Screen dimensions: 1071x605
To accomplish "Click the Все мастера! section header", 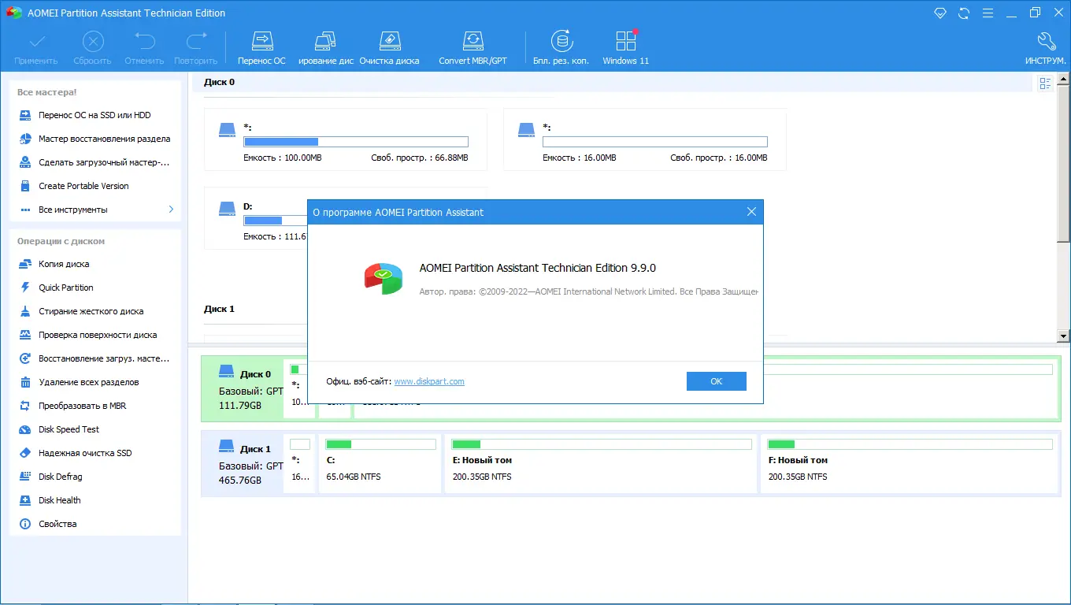I will [47, 92].
